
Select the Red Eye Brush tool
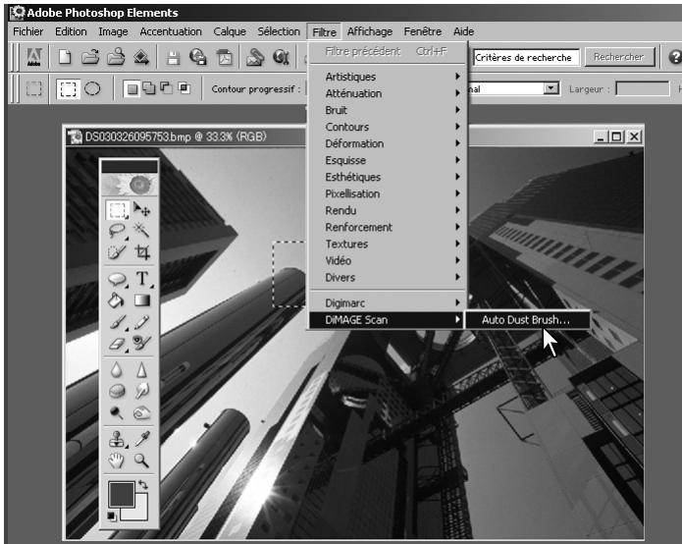pos(141,344)
